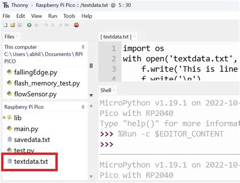This screenshot has width=240, height=183.
Task: Click the Step into debugger icon
Action: (53, 25)
